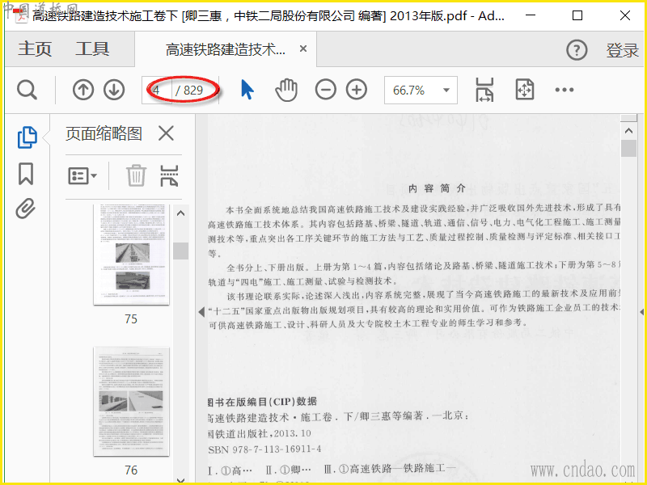Maximize the Adobe Reader window
Image resolution: width=647 pixels, height=485 pixels.
tap(577, 15)
